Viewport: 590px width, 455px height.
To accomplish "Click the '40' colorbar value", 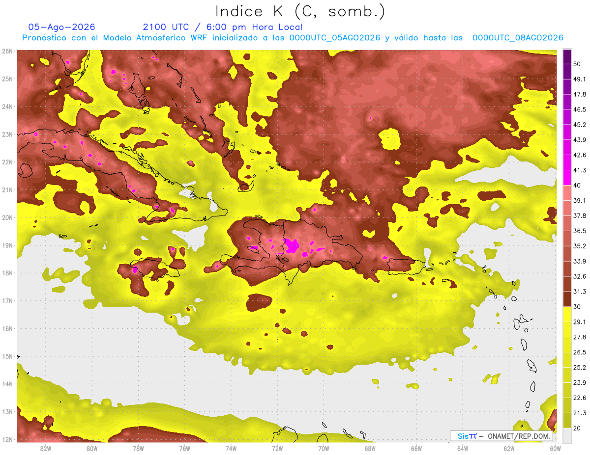I will pyautogui.click(x=577, y=185).
